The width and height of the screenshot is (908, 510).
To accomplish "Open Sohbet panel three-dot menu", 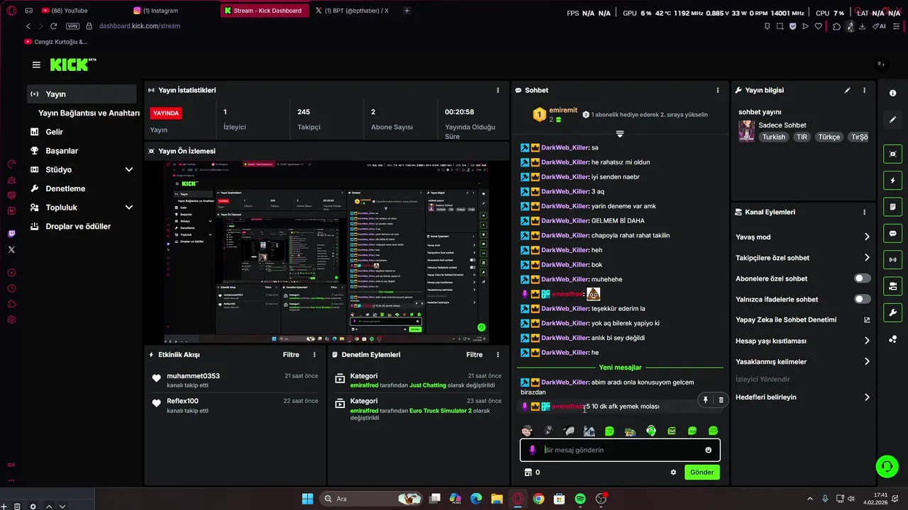I will click(717, 90).
